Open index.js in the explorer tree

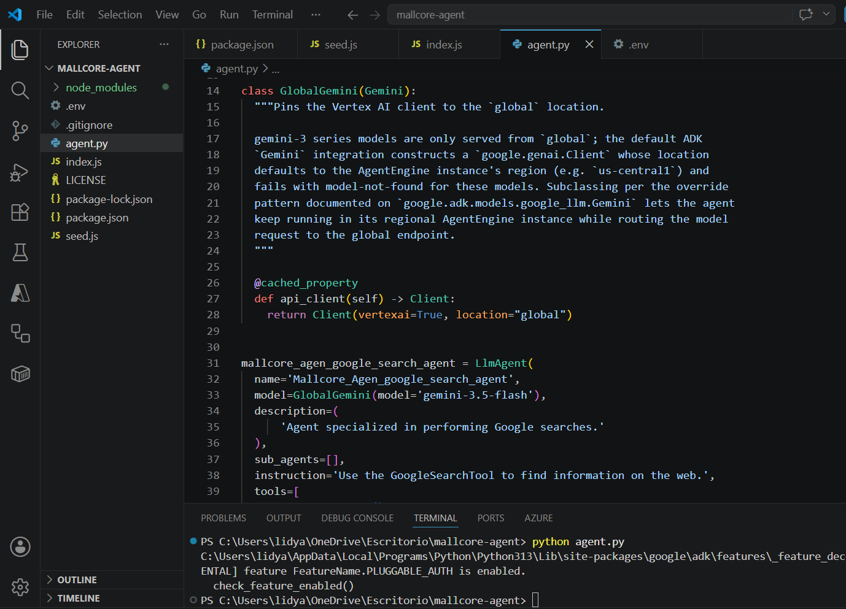pyautogui.click(x=112, y=162)
